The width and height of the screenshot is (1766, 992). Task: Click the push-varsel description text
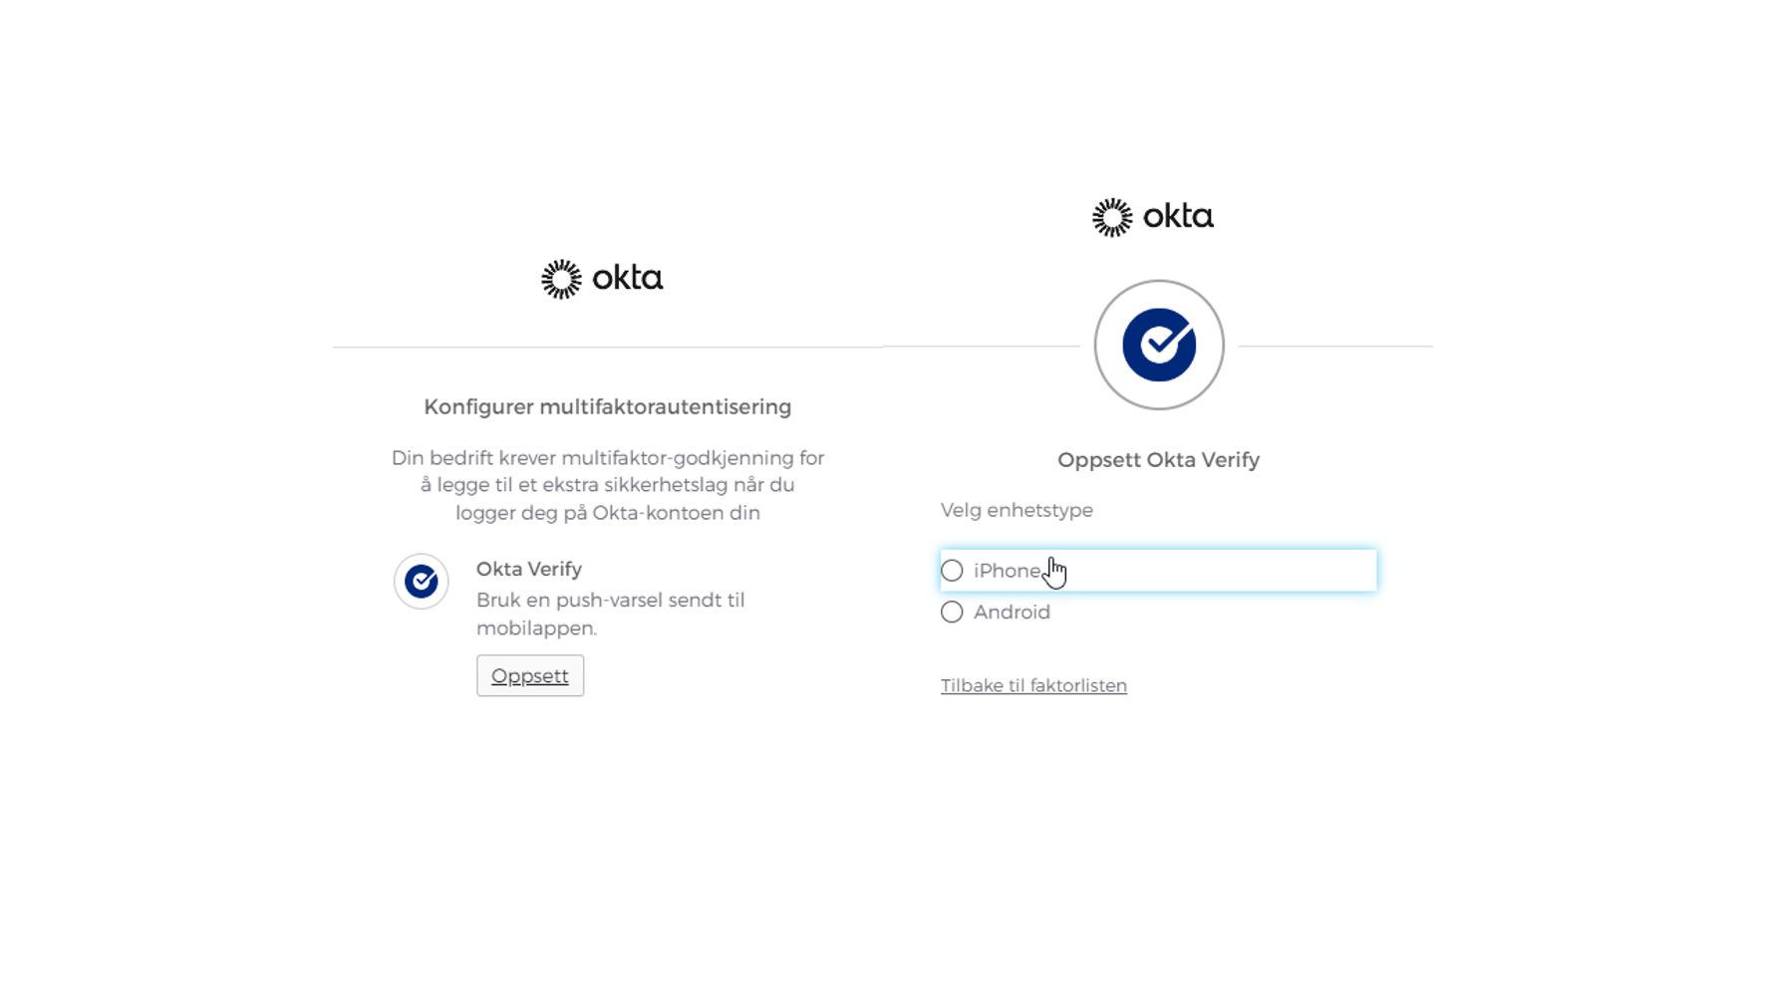[x=610, y=614]
